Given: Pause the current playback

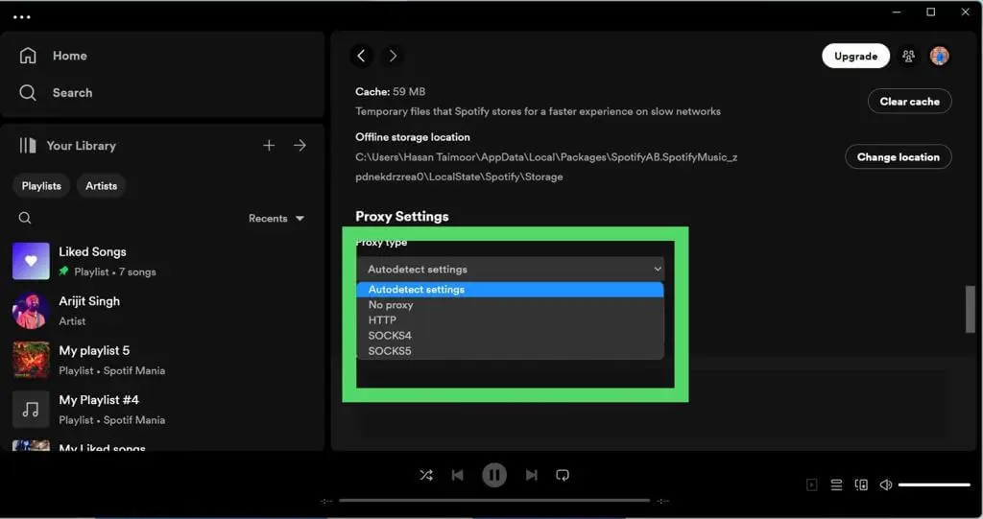Looking at the screenshot, I should coord(494,475).
